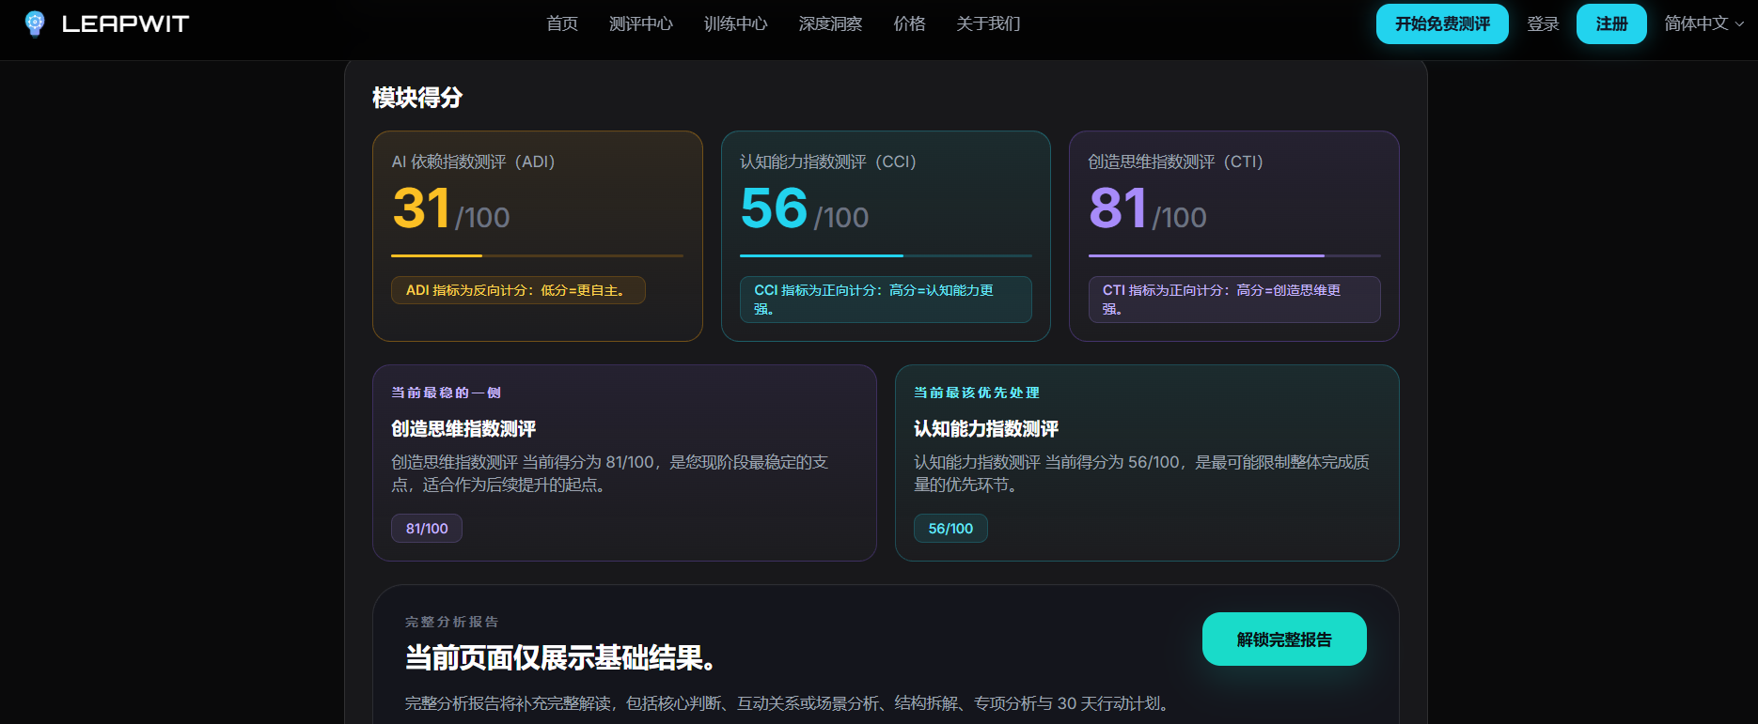Image resolution: width=1758 pixels, height=724 pixels.
Task: Click the cyan 56 score value
Action: pos(774,208)
